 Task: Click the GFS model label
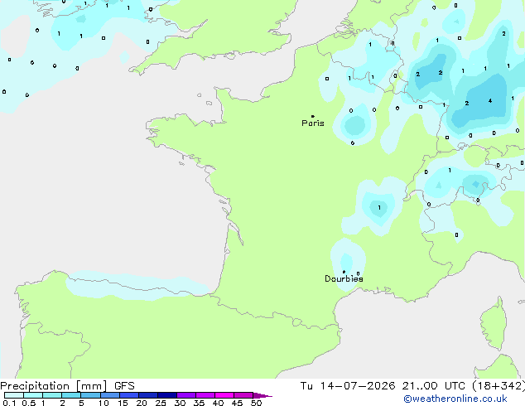pos(124,386)
